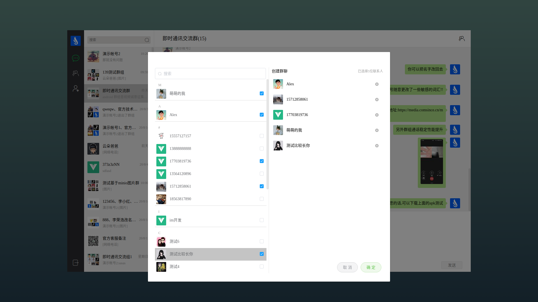Click search magnifier in conversation search
The width and height of the screenshot is (538, 302).
[147, 40]
